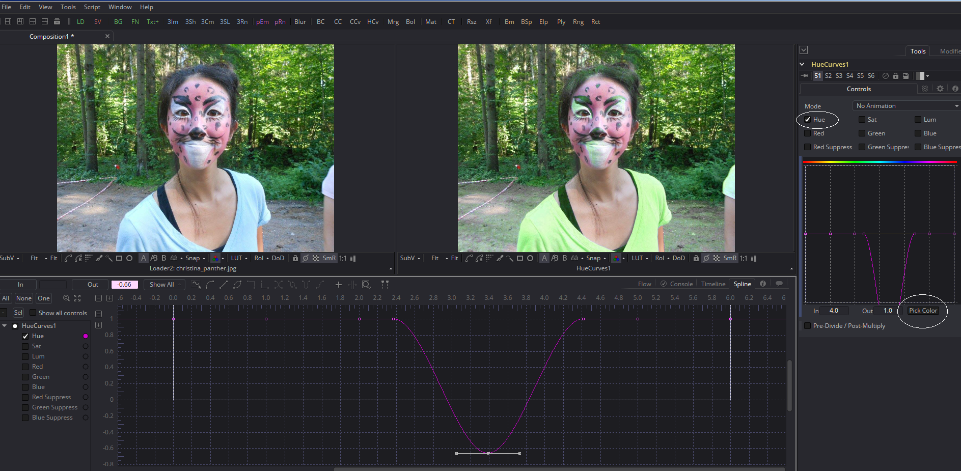Add a Txt+ text tool

pos(152,22)
